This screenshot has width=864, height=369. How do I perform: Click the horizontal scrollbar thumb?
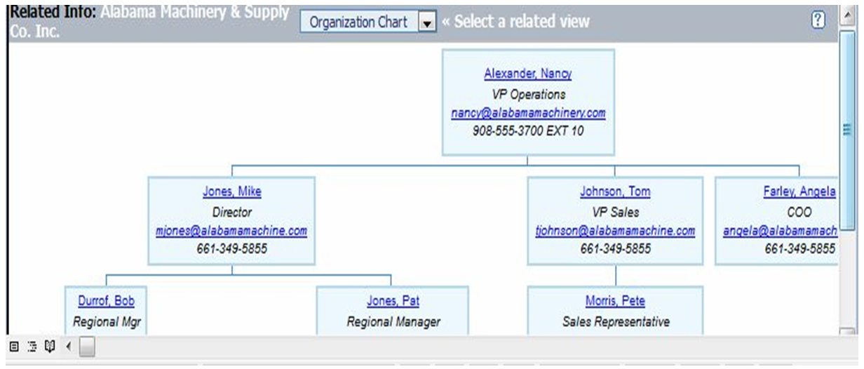(87, 347)
